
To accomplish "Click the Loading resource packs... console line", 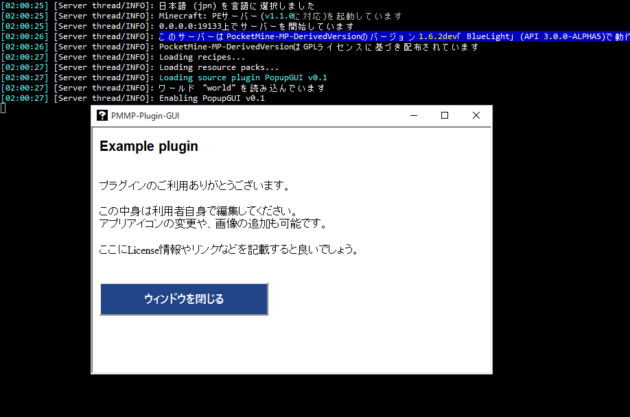I will (x=140, y=67).
